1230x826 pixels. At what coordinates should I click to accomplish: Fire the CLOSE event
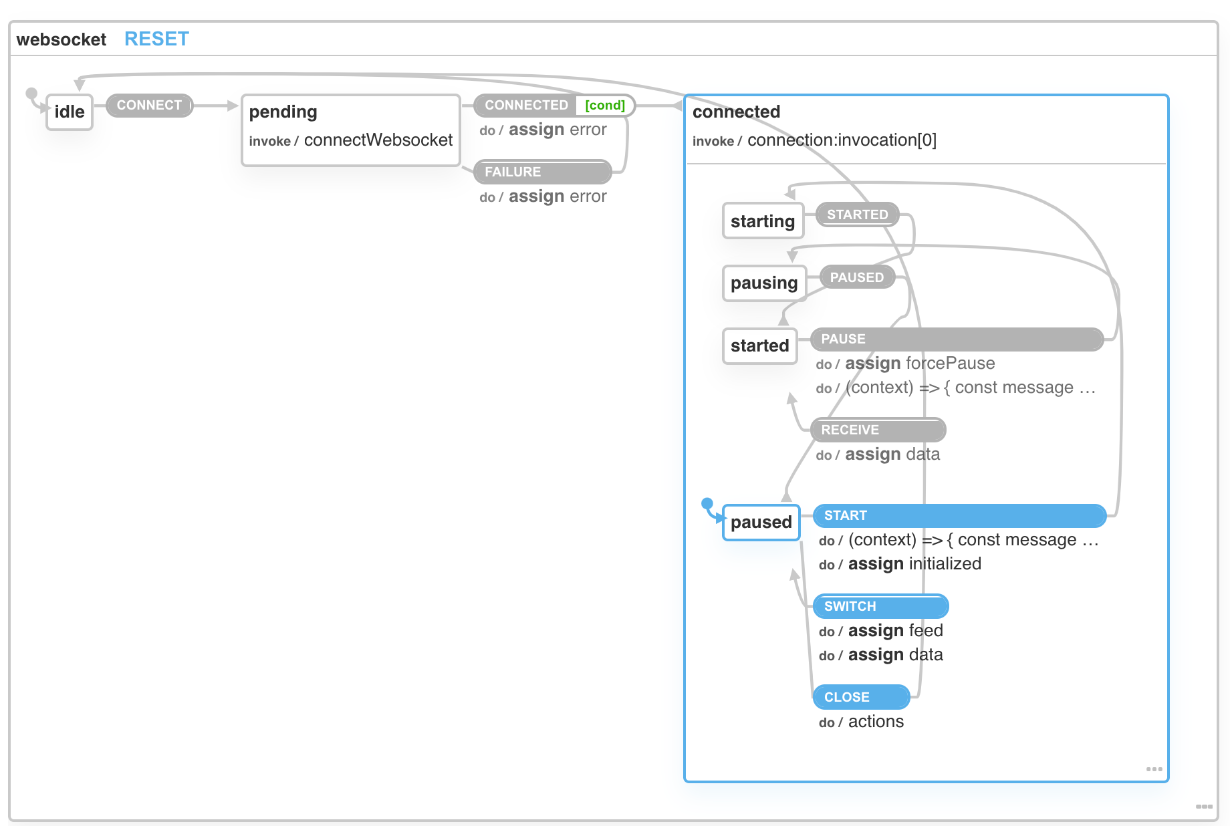[860, 697]
